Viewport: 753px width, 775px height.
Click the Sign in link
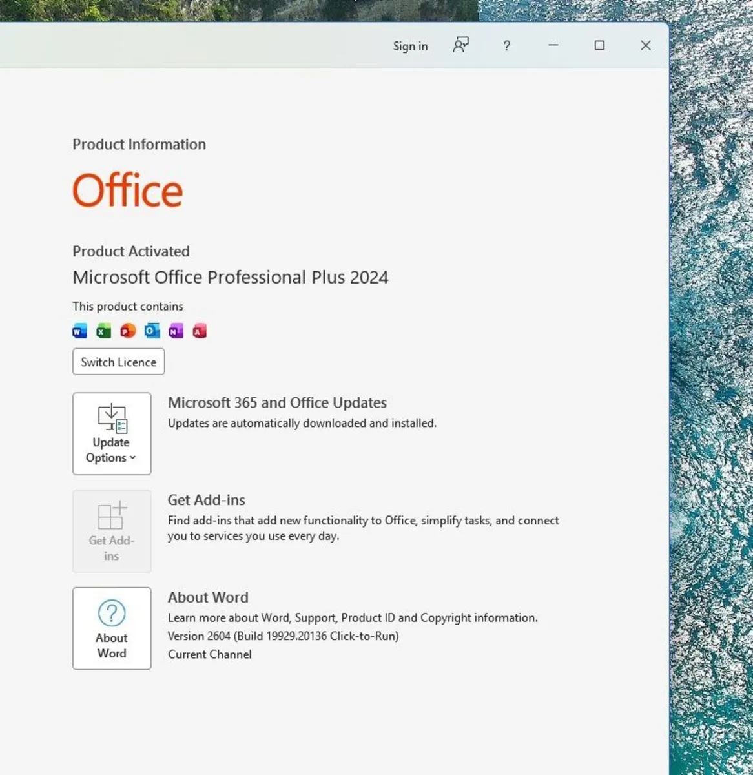coord(410,46)
